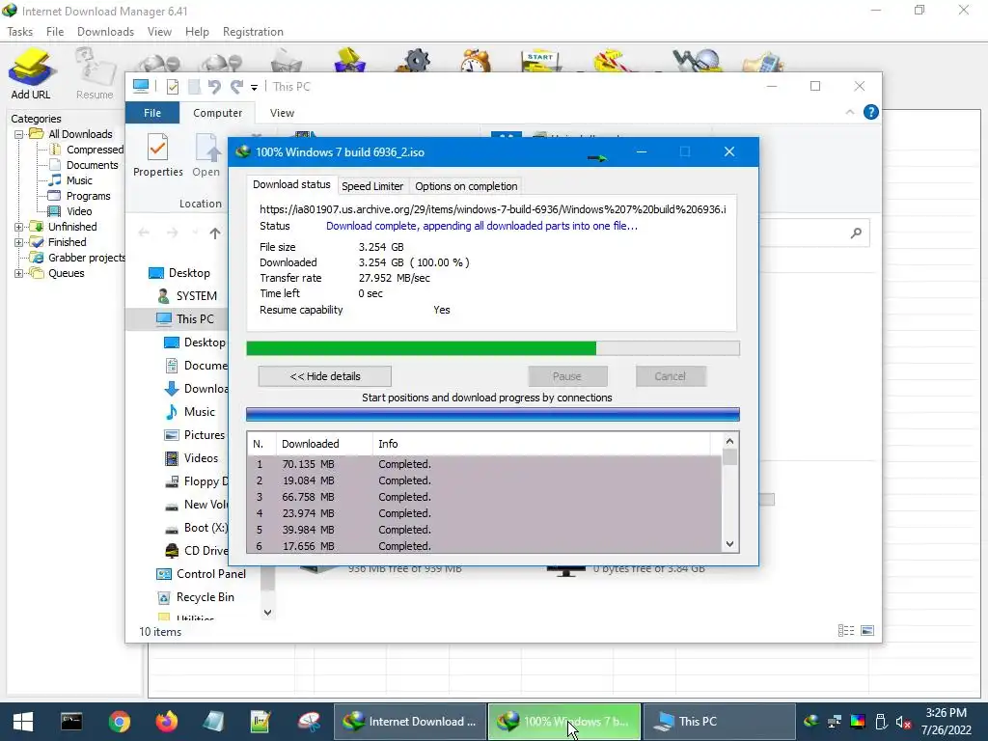Collapse the All Downloads category tree

coord(19,134)
